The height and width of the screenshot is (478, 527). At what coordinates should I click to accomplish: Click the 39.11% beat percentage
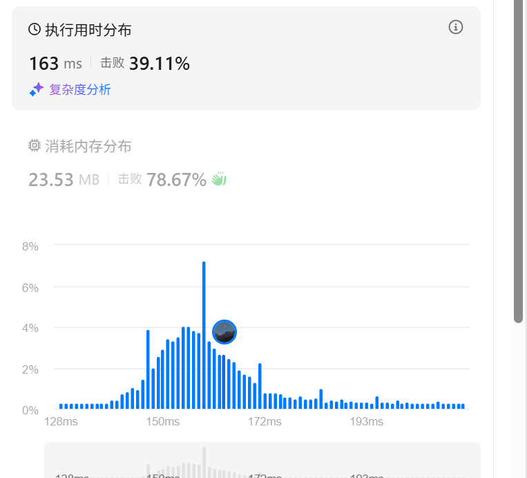(x=160, y=63)
